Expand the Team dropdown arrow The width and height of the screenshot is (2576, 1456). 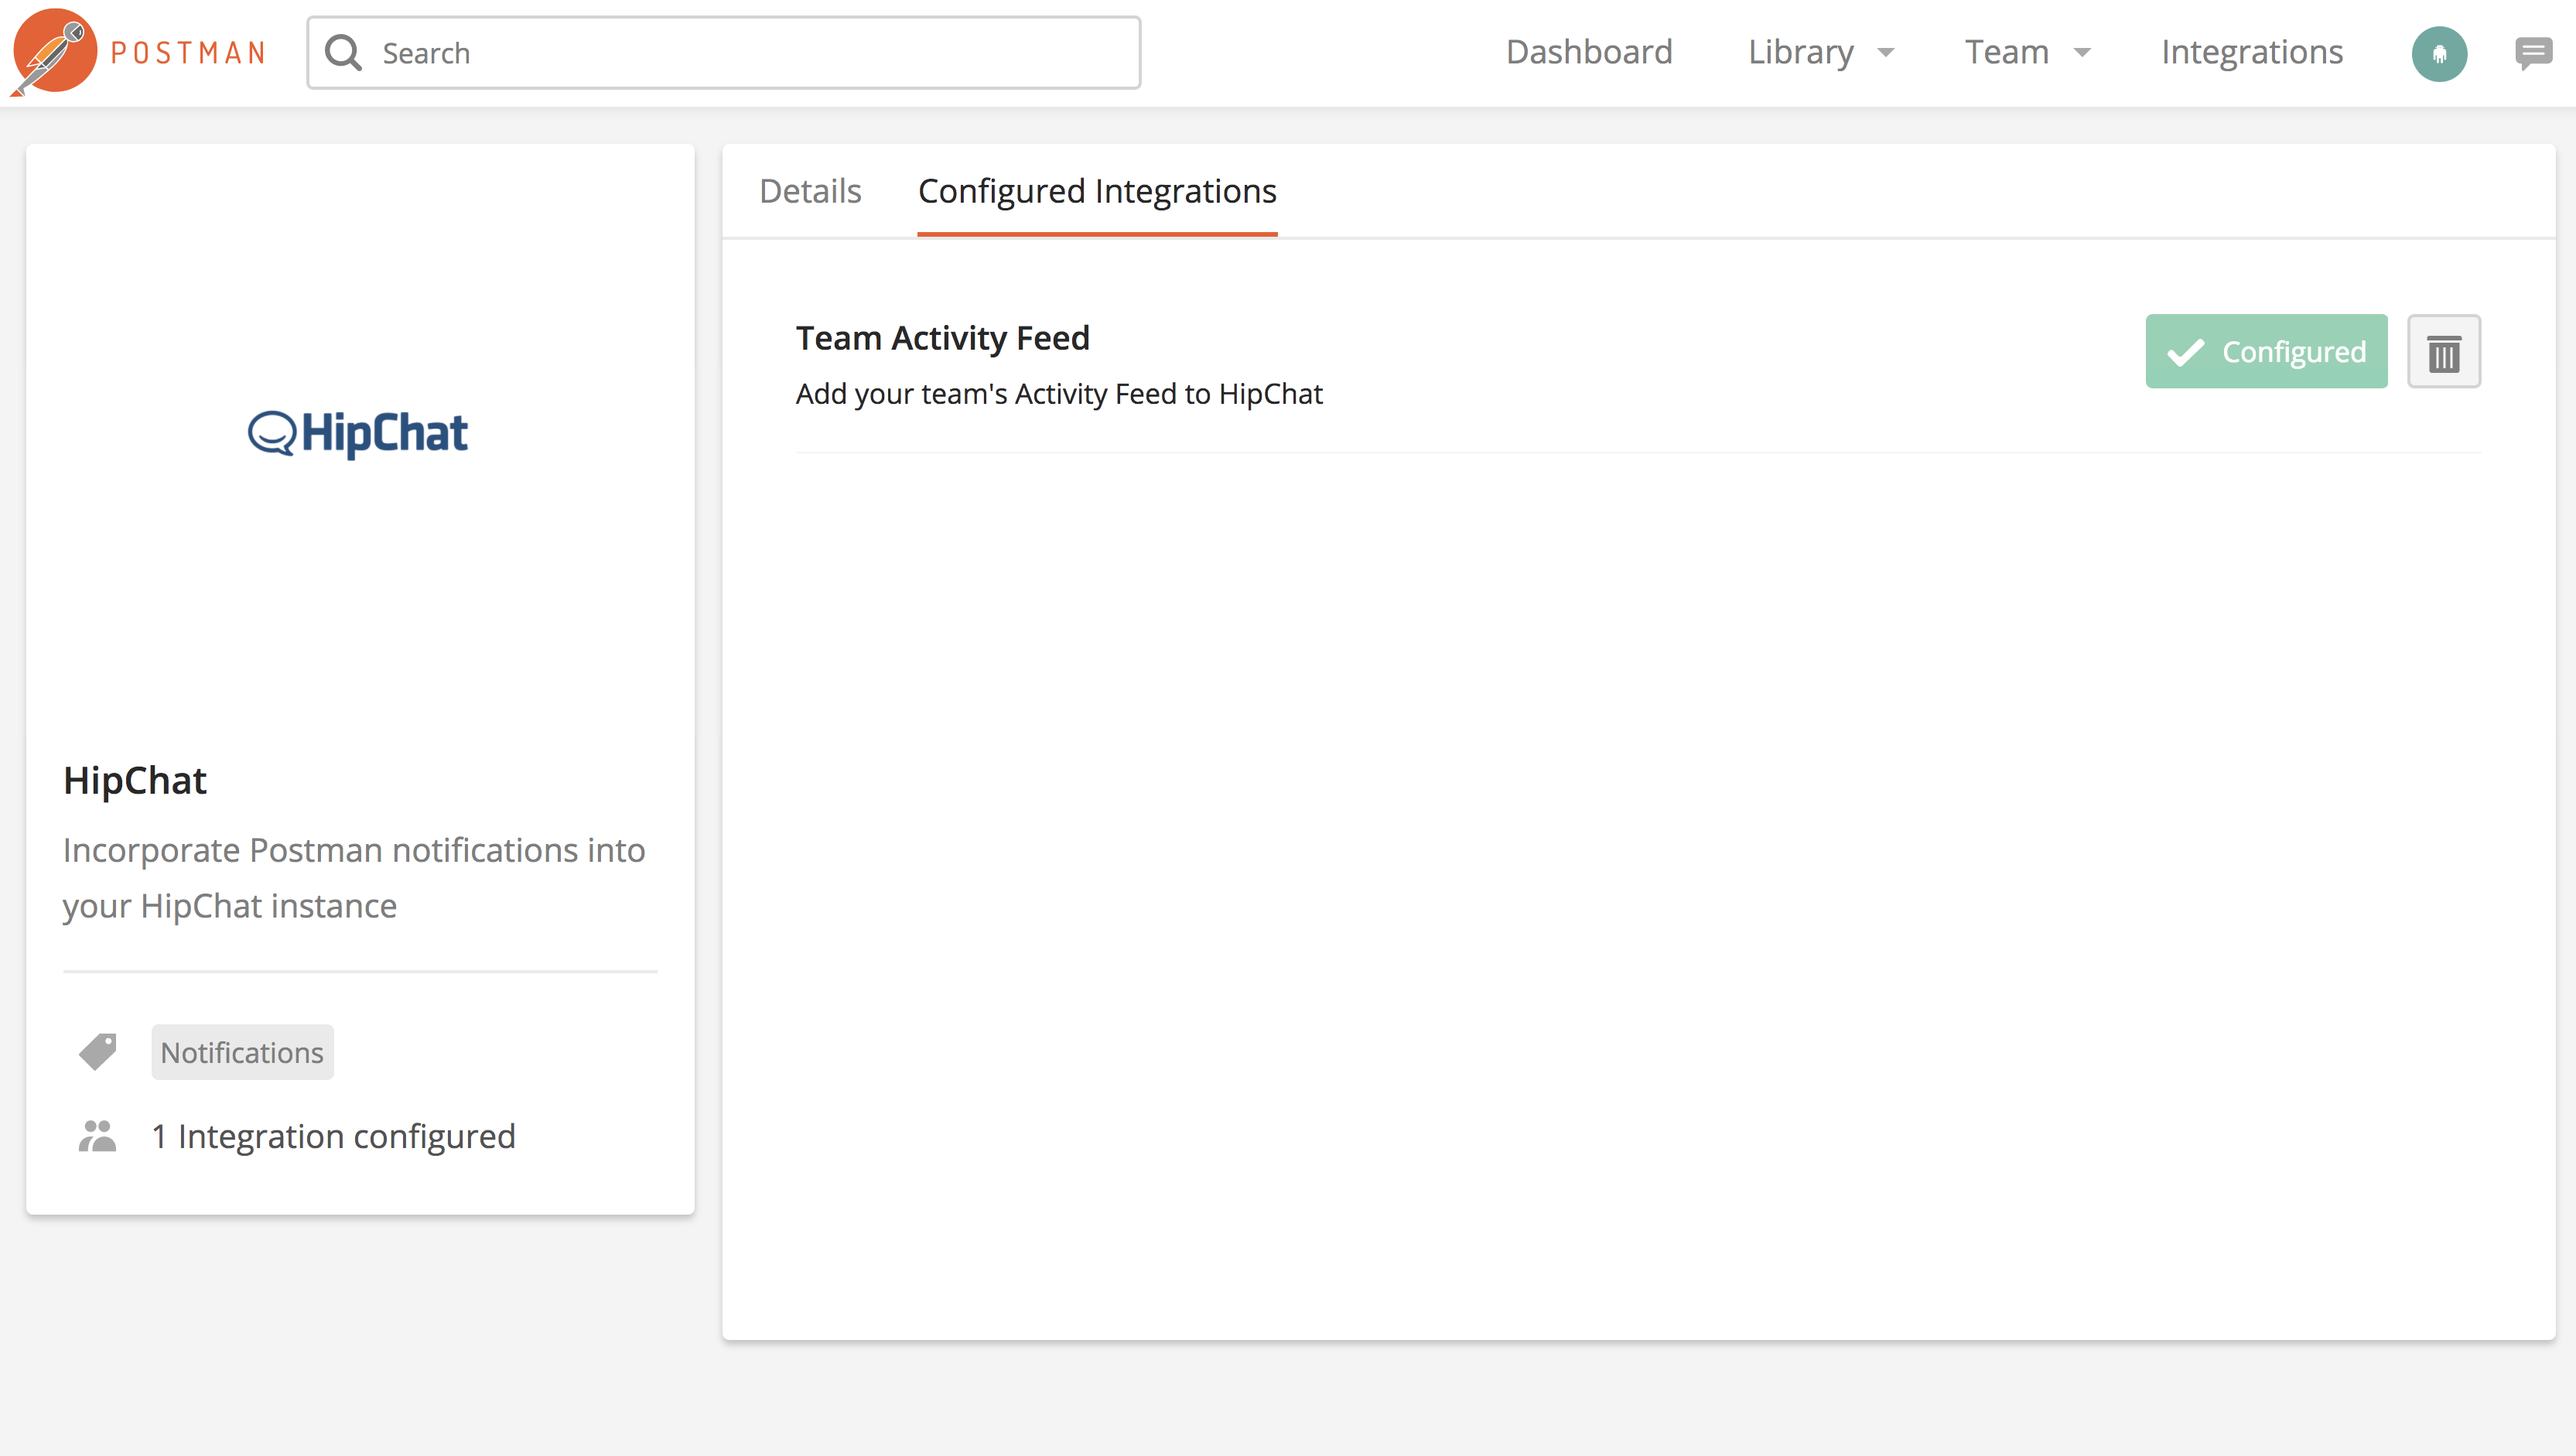pos(2083,53)
